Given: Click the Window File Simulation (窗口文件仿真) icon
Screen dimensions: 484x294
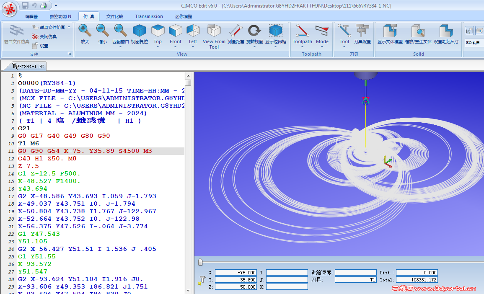Looking at the screenshot, I should click(16, 31).
